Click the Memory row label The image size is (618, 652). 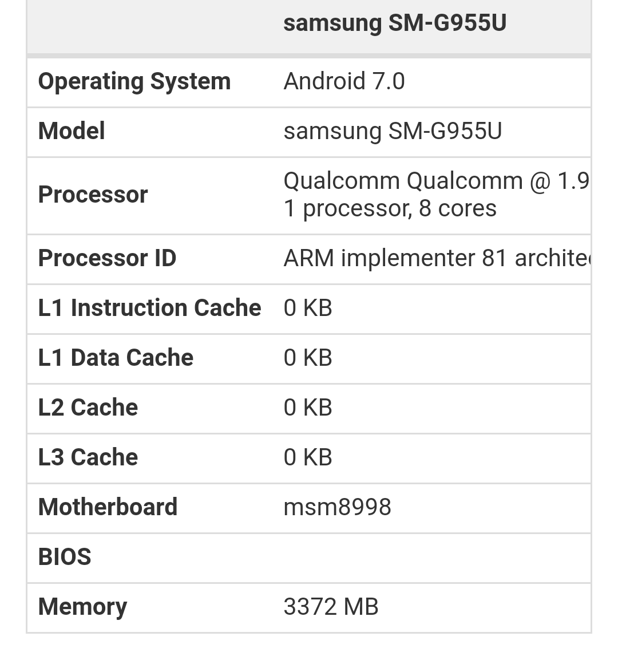[x=83, y=607]
